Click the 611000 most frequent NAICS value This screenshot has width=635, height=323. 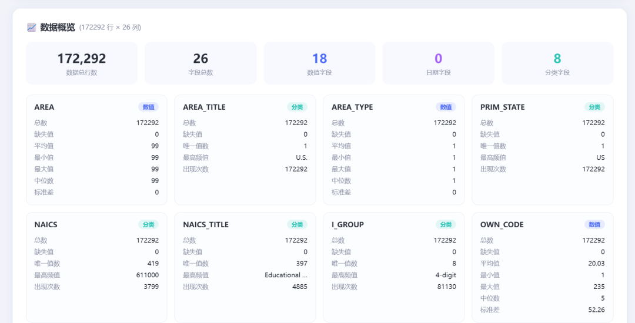pos(148,275)
